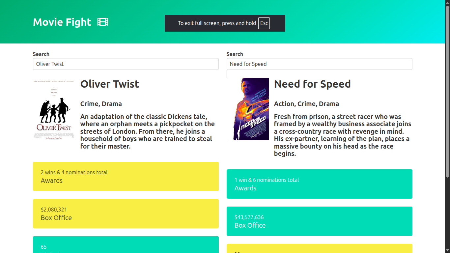This screenshot has height=253, width=450.
Task: Click the Oliver Twist plot description
Action: 148,131
